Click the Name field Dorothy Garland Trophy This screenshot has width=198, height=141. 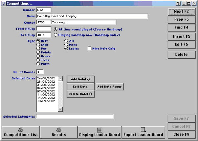pyautogui.click(x=92, y=16)
